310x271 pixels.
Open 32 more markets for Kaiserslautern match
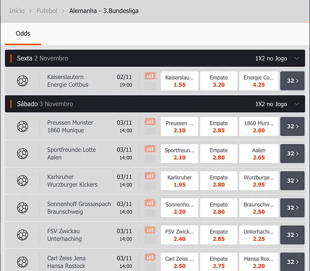292,81
